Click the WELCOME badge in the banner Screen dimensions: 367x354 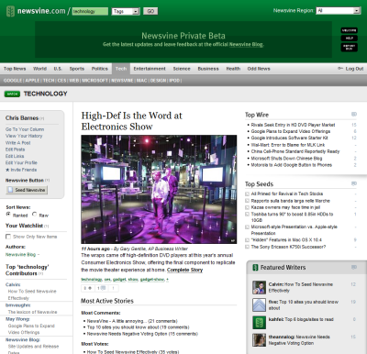[x=349, y=30]
